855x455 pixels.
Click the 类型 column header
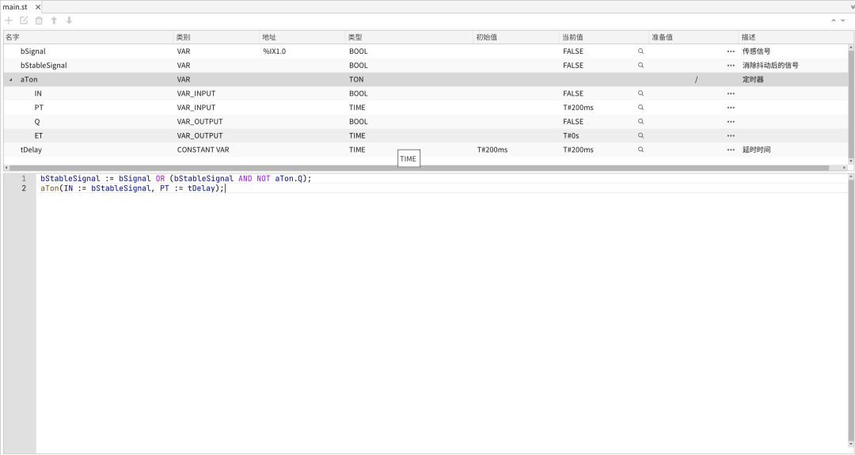(x=409, y=37)
